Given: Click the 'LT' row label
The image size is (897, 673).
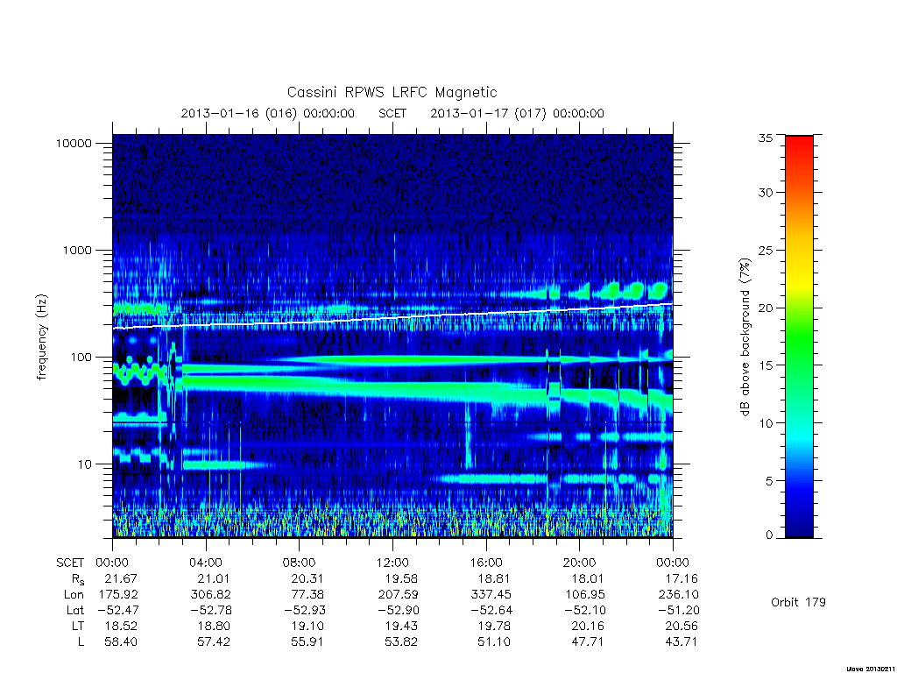Looking at the screenshot, I should 78,626.
